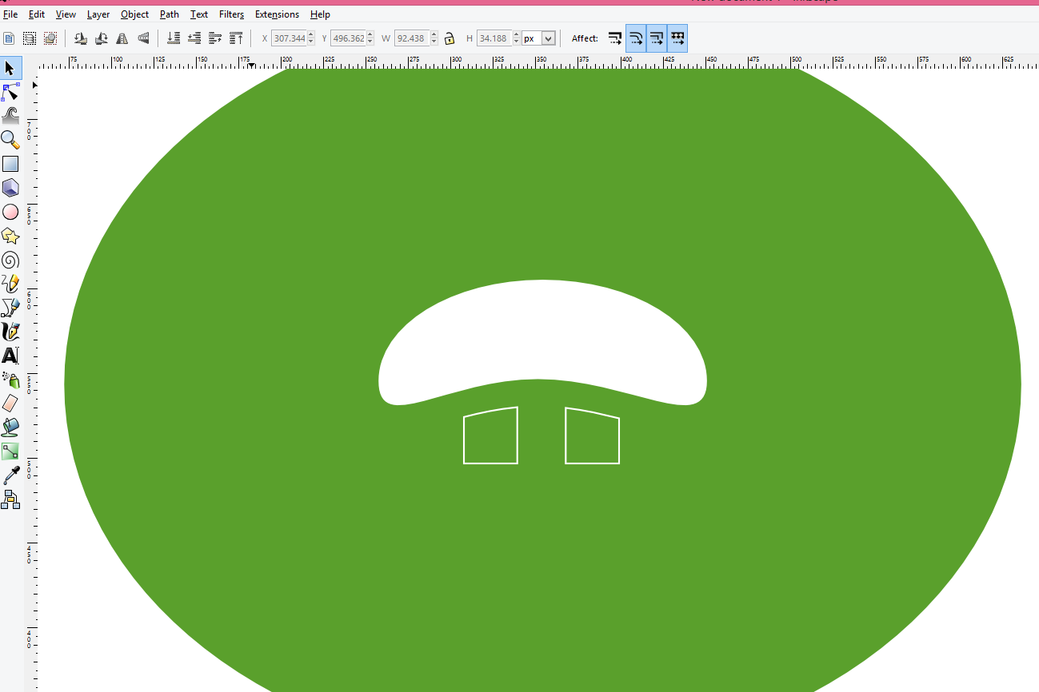1039x692 pixels.
Task: Select the left white-outlined box shape
Action: point(490,436)
